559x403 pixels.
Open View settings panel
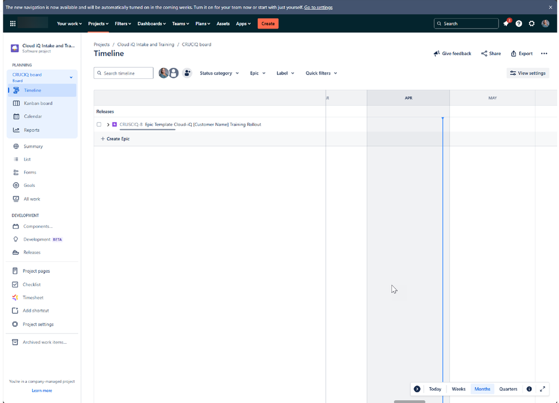[528, 73]
